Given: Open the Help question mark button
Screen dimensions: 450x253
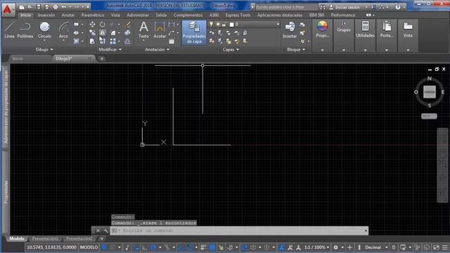Looking at the screenshot, I should click(x=398, y=7).
